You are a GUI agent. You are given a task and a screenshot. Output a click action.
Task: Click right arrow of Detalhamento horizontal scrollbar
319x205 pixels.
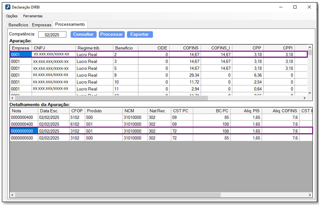310,195
